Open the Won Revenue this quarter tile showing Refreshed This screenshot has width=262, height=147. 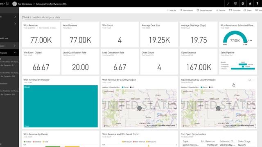tap(41, 34)
